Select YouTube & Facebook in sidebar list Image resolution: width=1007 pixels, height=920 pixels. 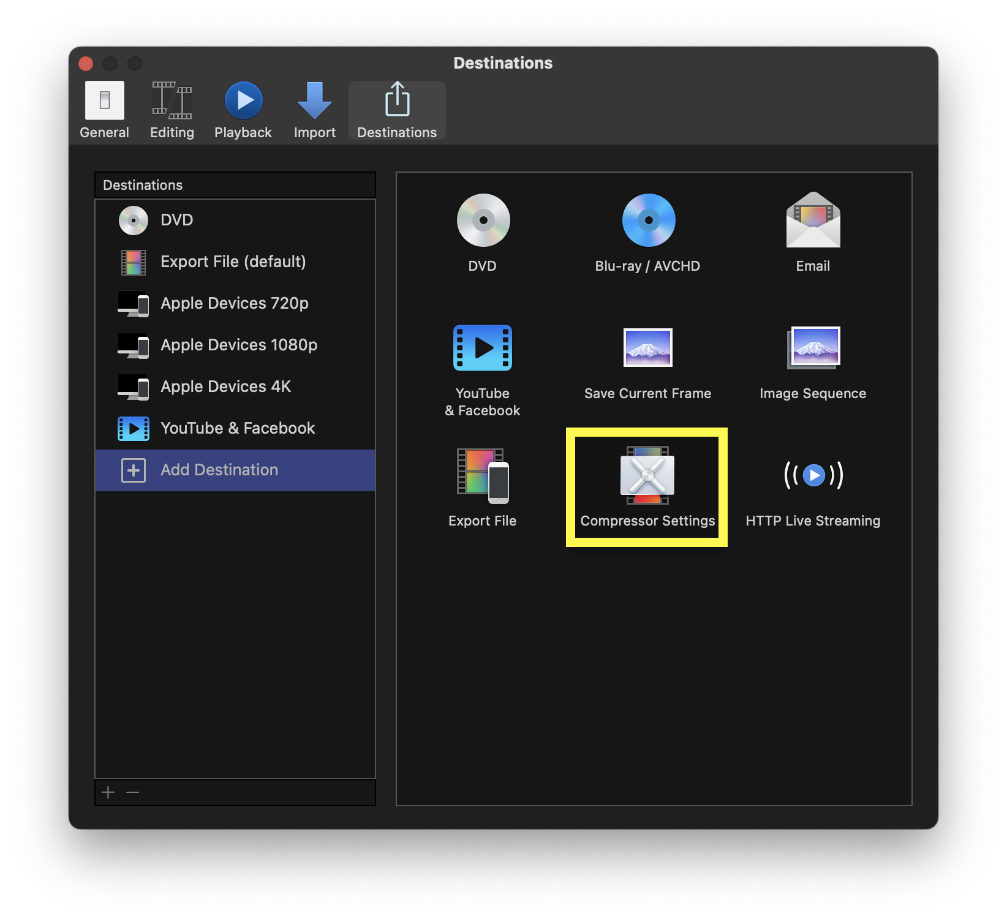(x=235, y=428)
